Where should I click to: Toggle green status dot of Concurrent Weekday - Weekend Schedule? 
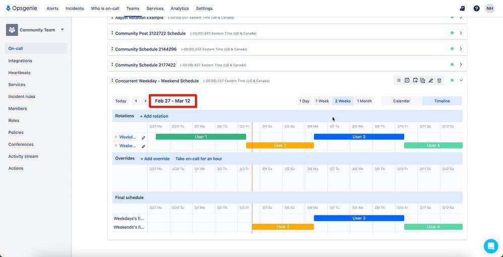(x=452, y=80)
